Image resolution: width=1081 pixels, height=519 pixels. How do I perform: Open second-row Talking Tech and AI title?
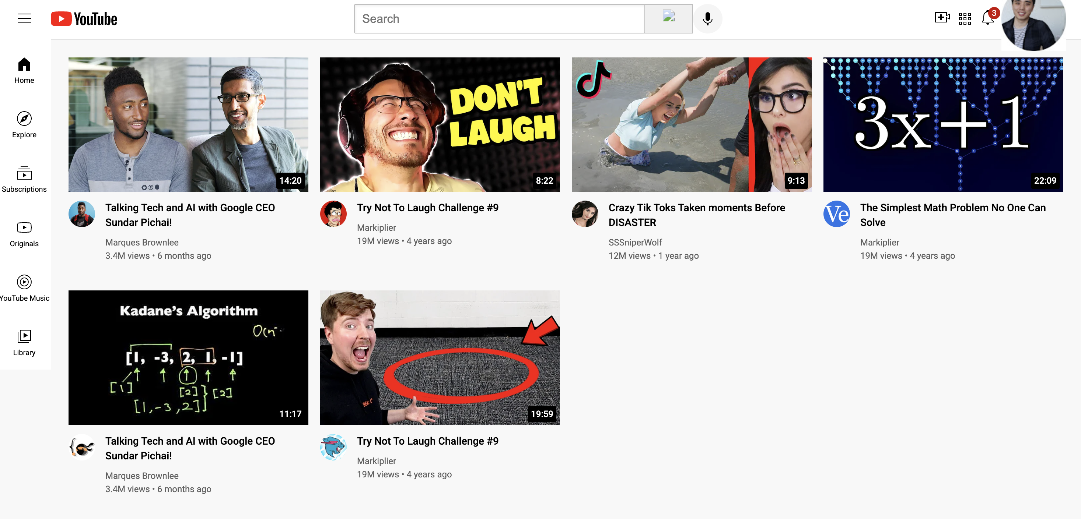click(x=190, y=448)
